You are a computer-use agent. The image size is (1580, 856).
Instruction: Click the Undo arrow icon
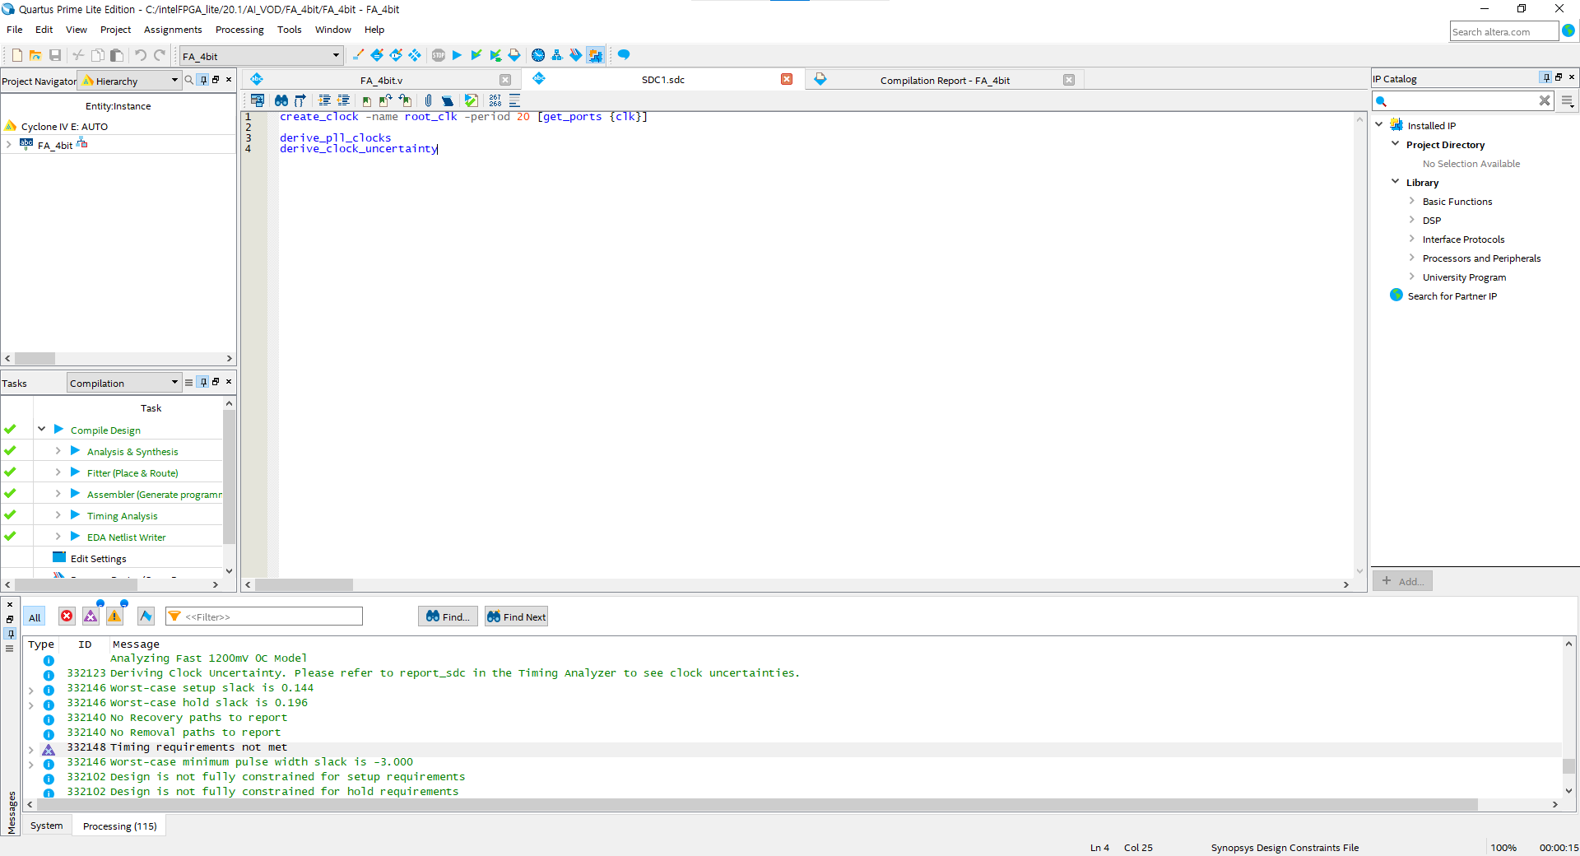point(141,55)
